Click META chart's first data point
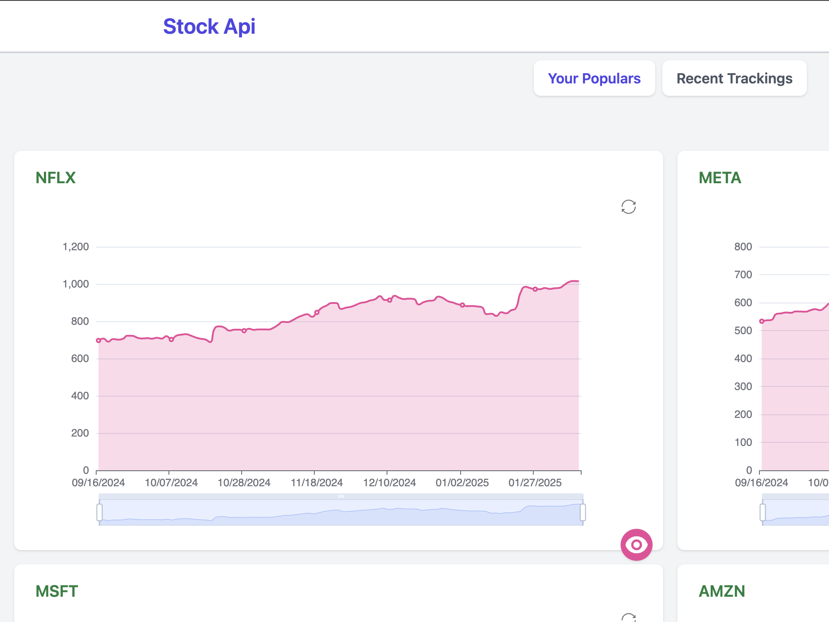The width and height of the screenshot is (829, 622). [x=762, y=321]
